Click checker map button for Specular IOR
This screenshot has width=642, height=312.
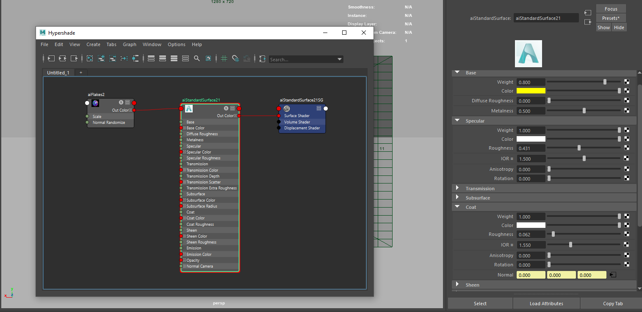pos(627,159)
